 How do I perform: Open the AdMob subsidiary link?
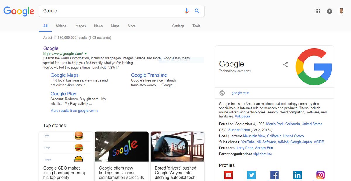click(x=283, y=142)
